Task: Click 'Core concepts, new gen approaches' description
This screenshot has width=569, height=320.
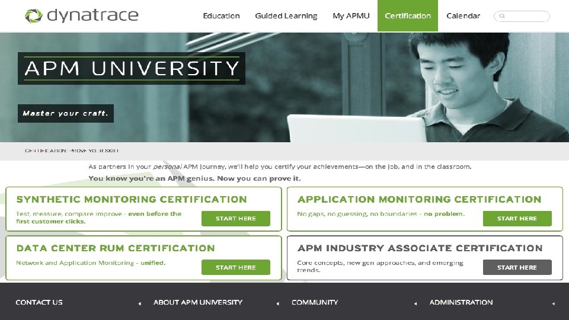Action: tap(380, 266)
